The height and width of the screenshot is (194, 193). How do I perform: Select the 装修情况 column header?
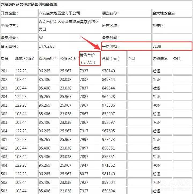point(160,59)
